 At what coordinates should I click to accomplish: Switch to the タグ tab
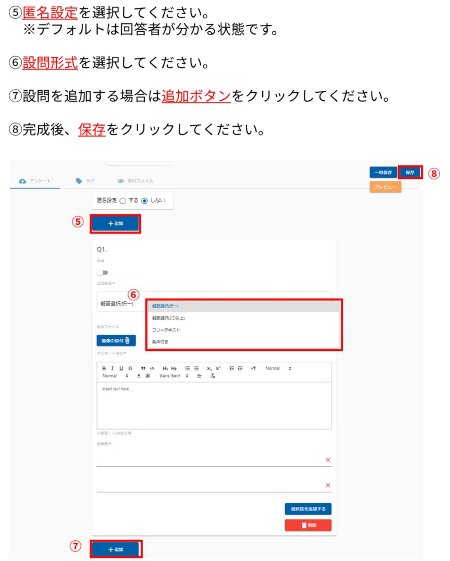tap(85, 181)
